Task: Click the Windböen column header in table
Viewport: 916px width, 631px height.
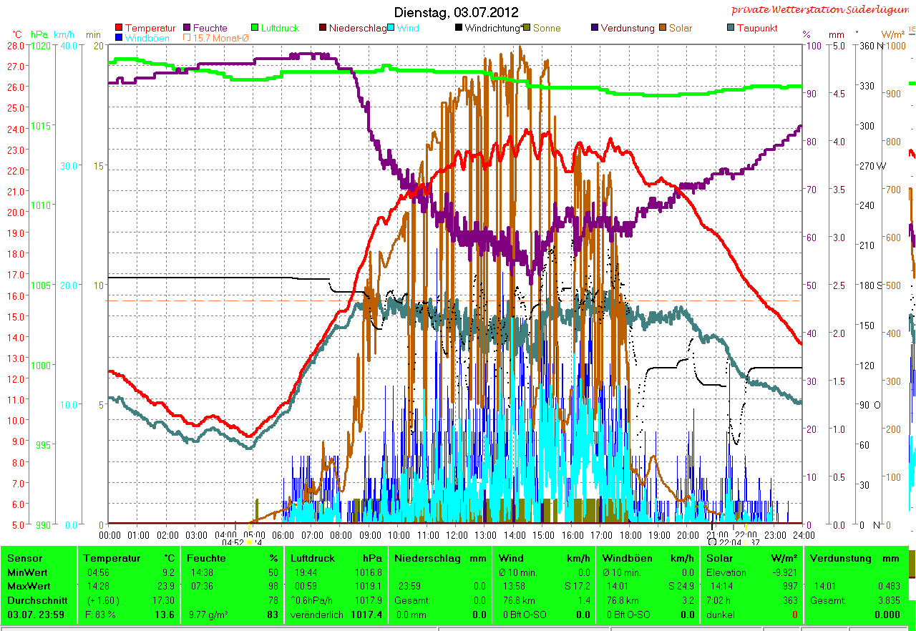Action: click(625, 558)
